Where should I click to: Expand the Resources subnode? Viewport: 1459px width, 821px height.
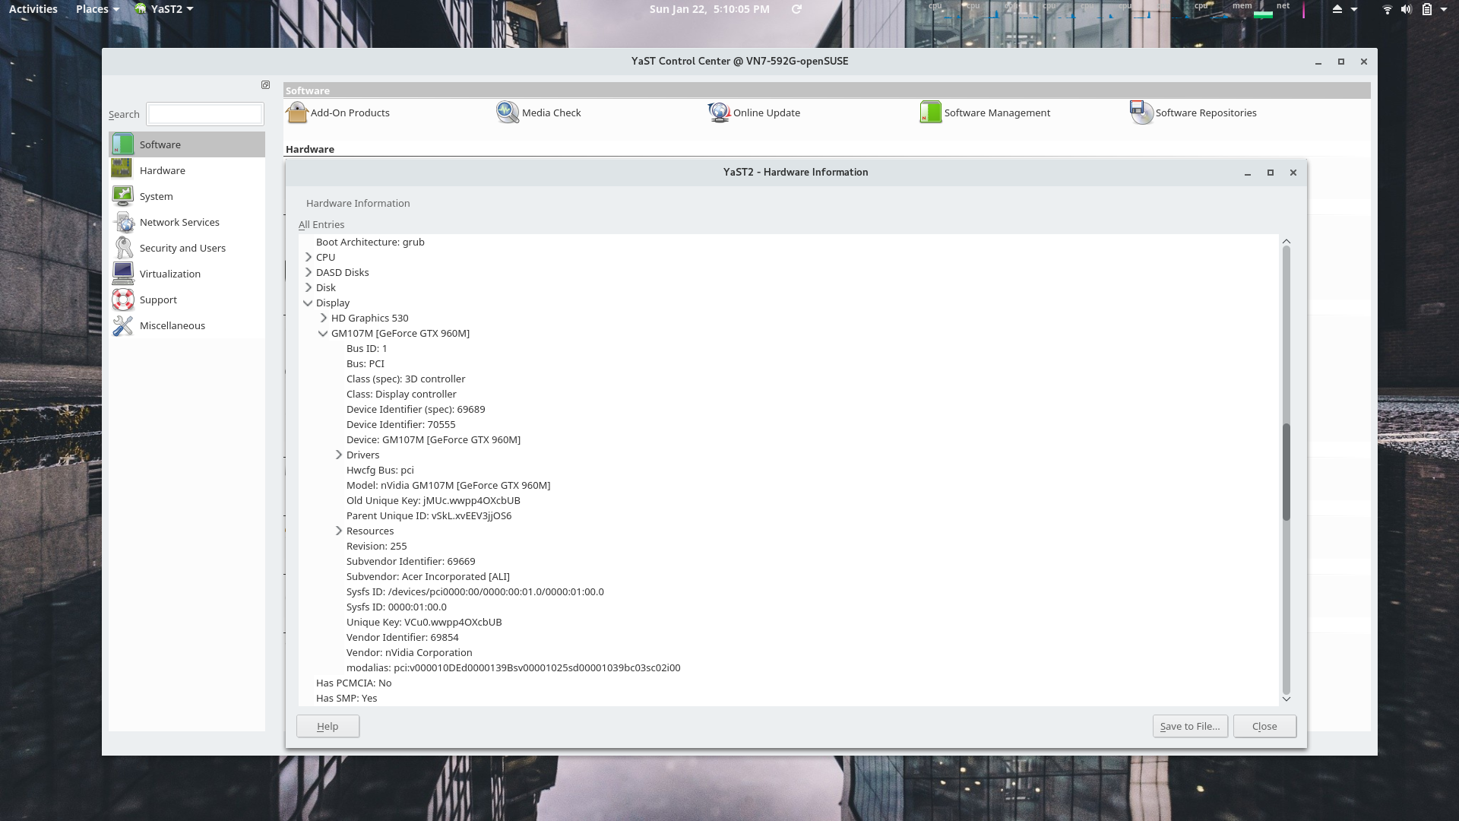(x=339, y=531)
